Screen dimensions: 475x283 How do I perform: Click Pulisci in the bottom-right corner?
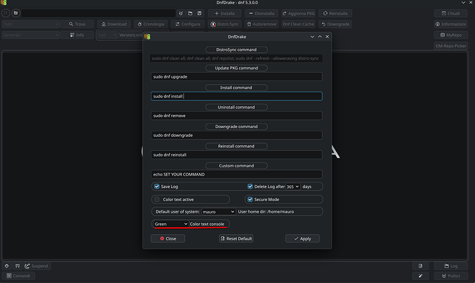click(x=451, y=275)
